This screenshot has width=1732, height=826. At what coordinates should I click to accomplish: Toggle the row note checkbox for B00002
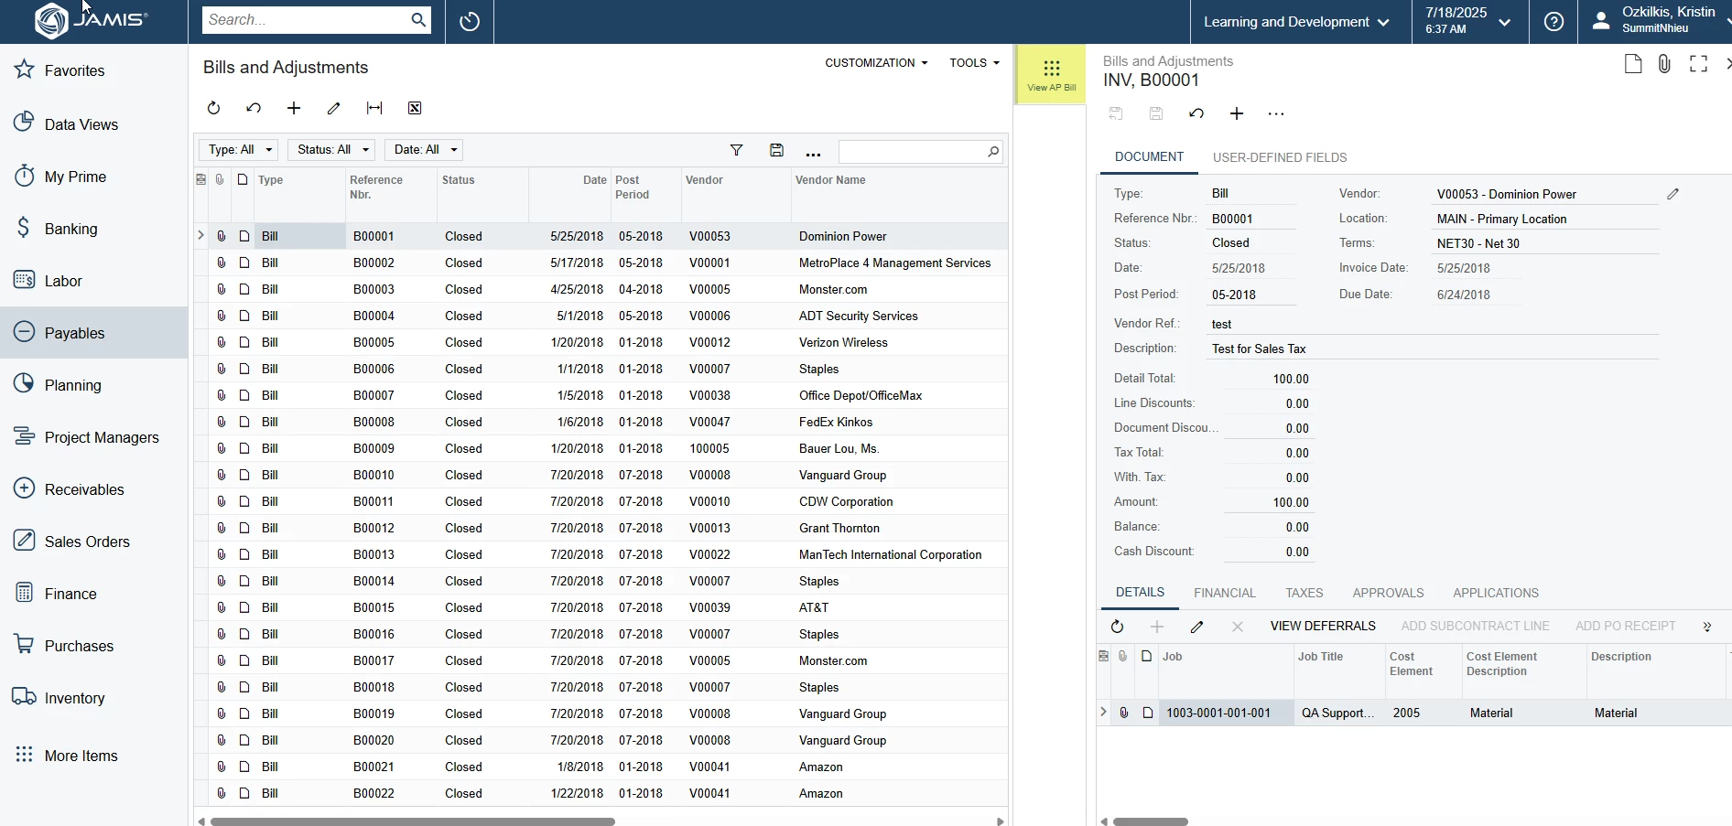point(244,263)
